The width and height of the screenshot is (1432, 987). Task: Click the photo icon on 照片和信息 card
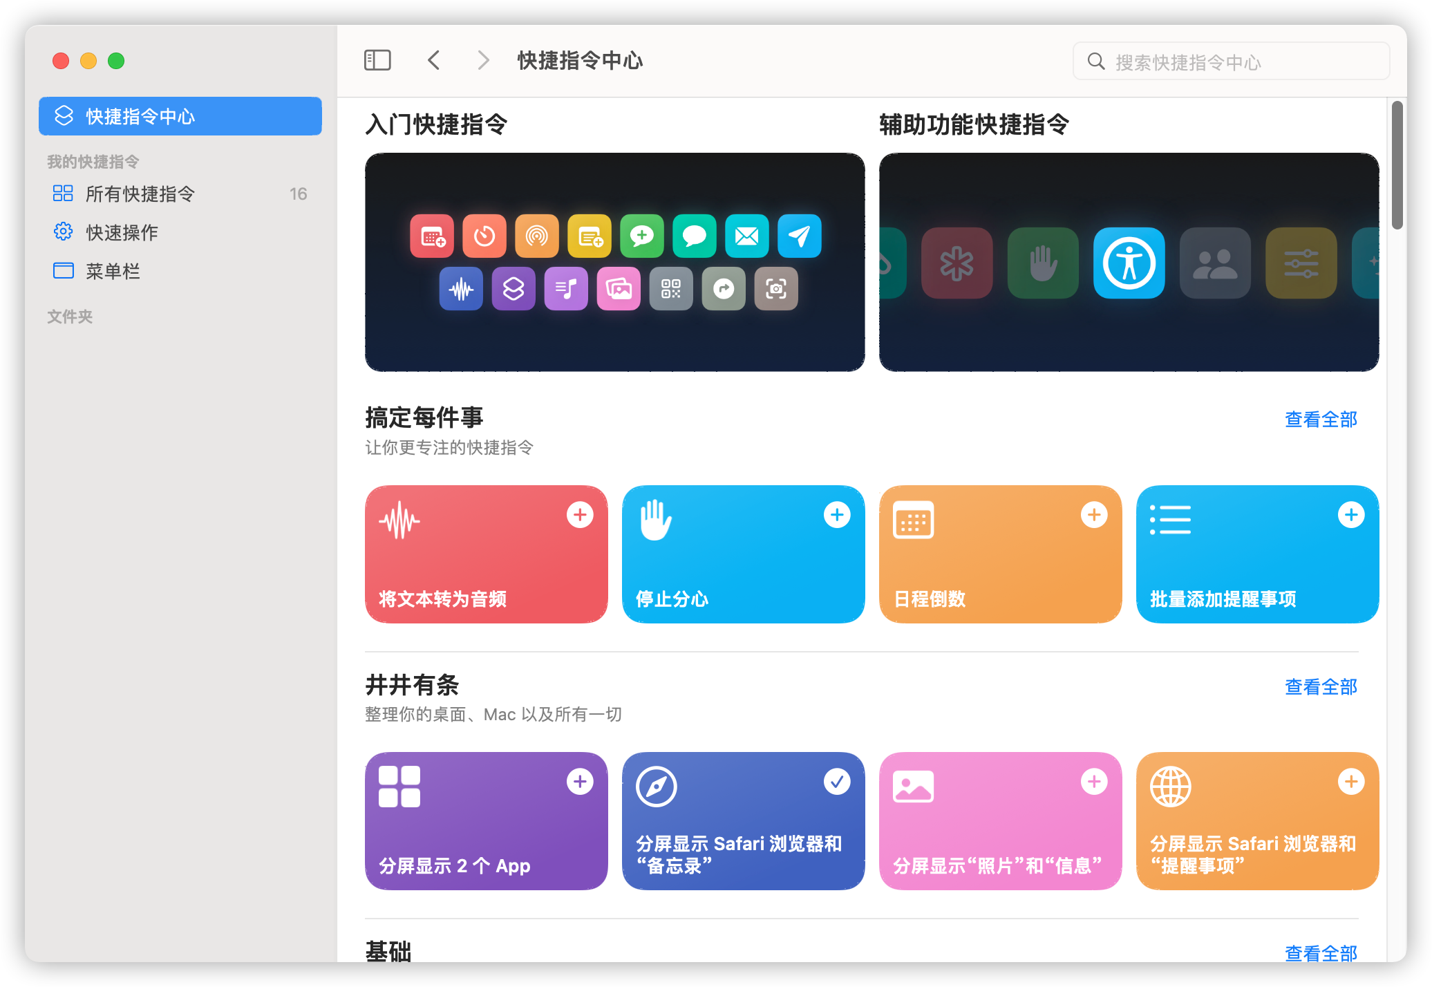pyautogui.click(x=913, y=787)
